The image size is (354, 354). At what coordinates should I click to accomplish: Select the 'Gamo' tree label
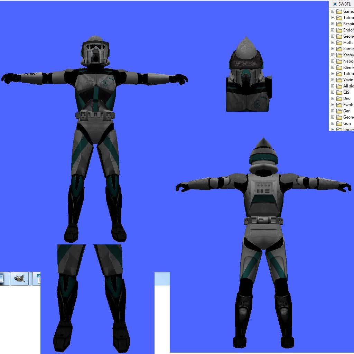(348, 11)
